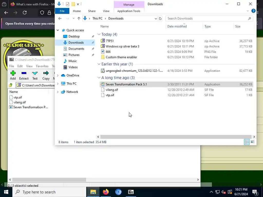Click Explorer horizontal scrollbar right arrow
This screenshot has height=197, width=263.
click(x=254, y=137)
